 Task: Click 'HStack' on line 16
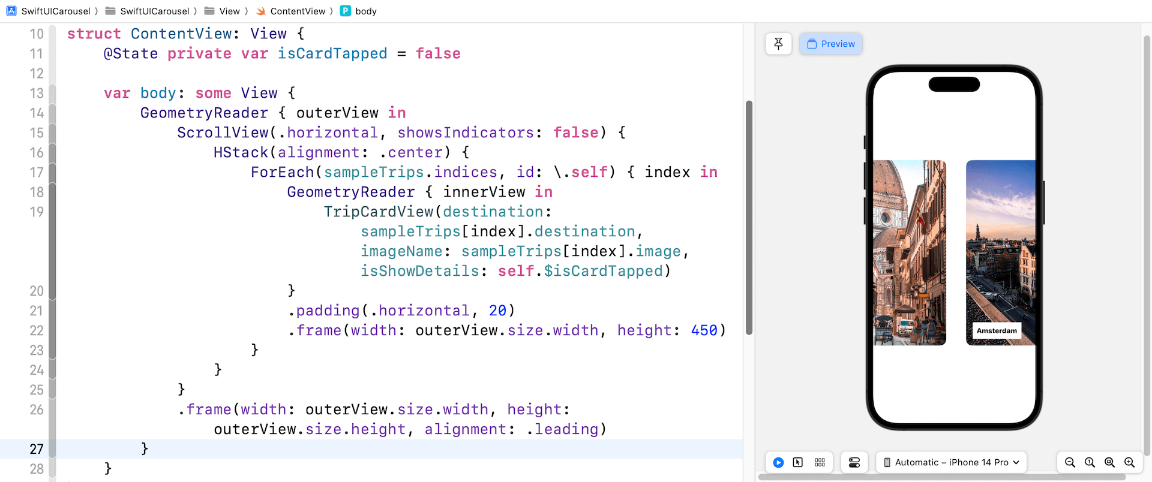(x=241, y=152)
